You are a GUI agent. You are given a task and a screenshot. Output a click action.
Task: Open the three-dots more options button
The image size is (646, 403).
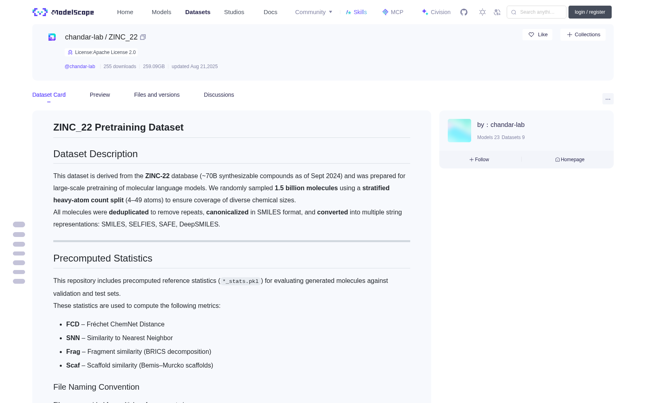[608, 99]
